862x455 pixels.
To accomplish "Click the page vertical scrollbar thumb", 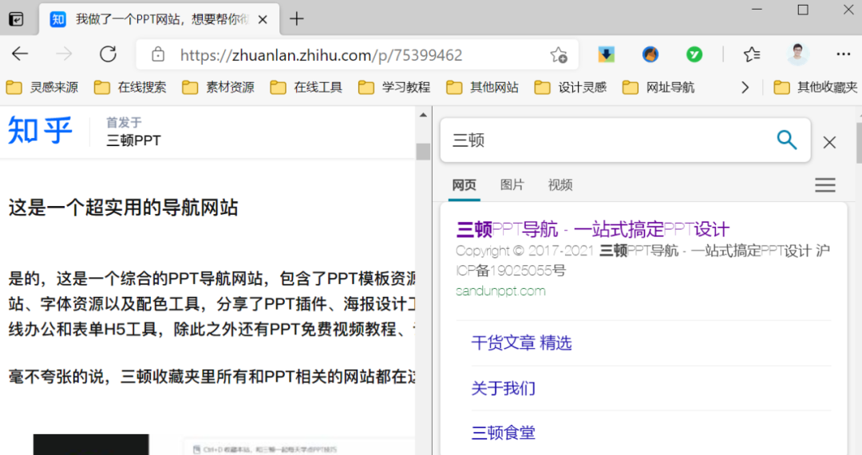I will tap(423, 151).
